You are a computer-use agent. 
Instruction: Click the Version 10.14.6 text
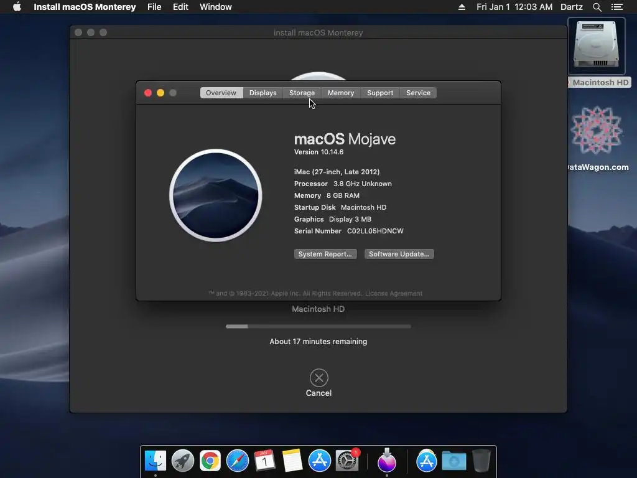pyautogui.click(x=319, y=152)
